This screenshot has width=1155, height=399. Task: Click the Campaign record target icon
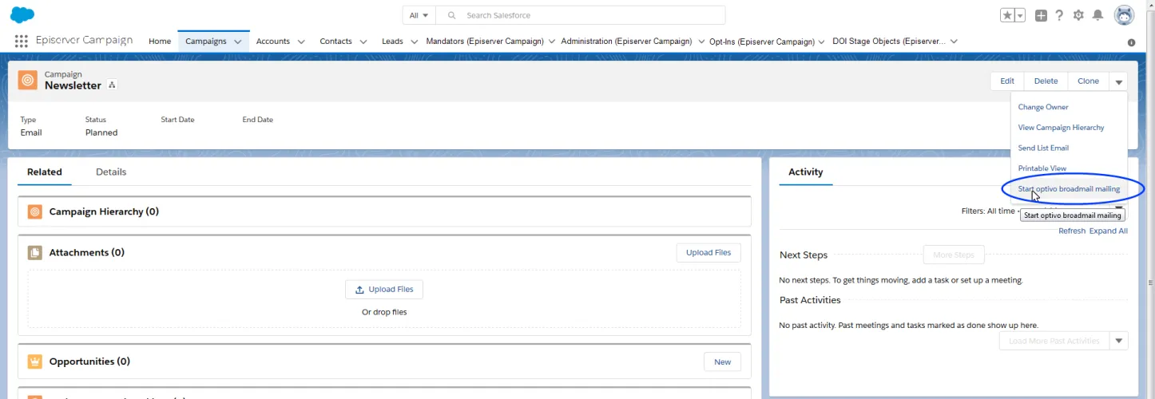27,80
